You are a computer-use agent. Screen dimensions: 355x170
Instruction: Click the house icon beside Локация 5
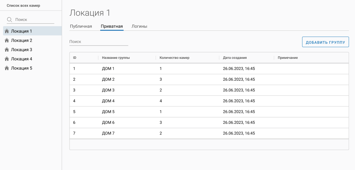pos(6,68)
